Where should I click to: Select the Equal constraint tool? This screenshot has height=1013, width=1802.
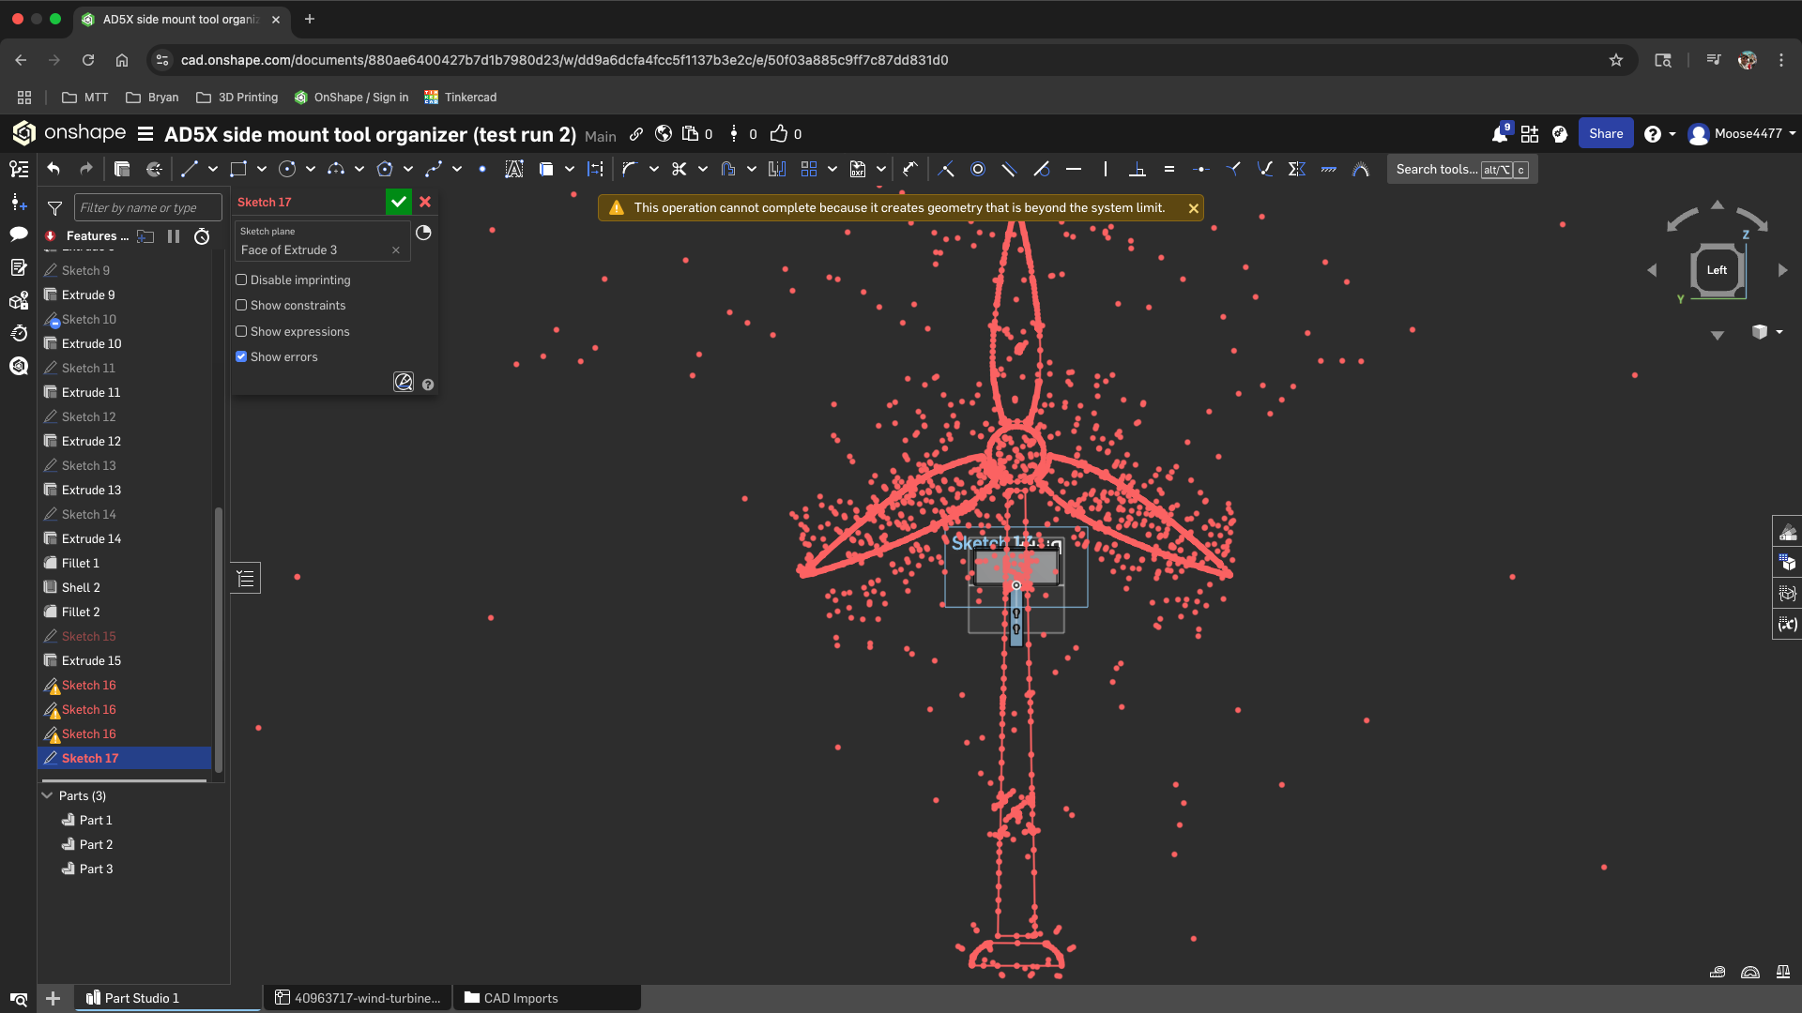click(x=1168, y=170)
